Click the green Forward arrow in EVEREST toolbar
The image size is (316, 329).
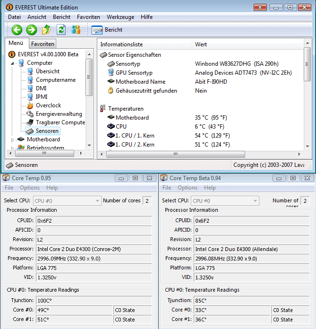coord(32,30)
